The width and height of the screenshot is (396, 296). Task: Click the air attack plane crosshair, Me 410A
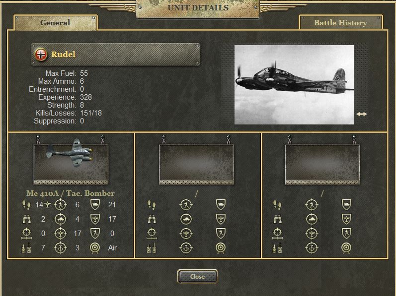[x=61, y=234]
